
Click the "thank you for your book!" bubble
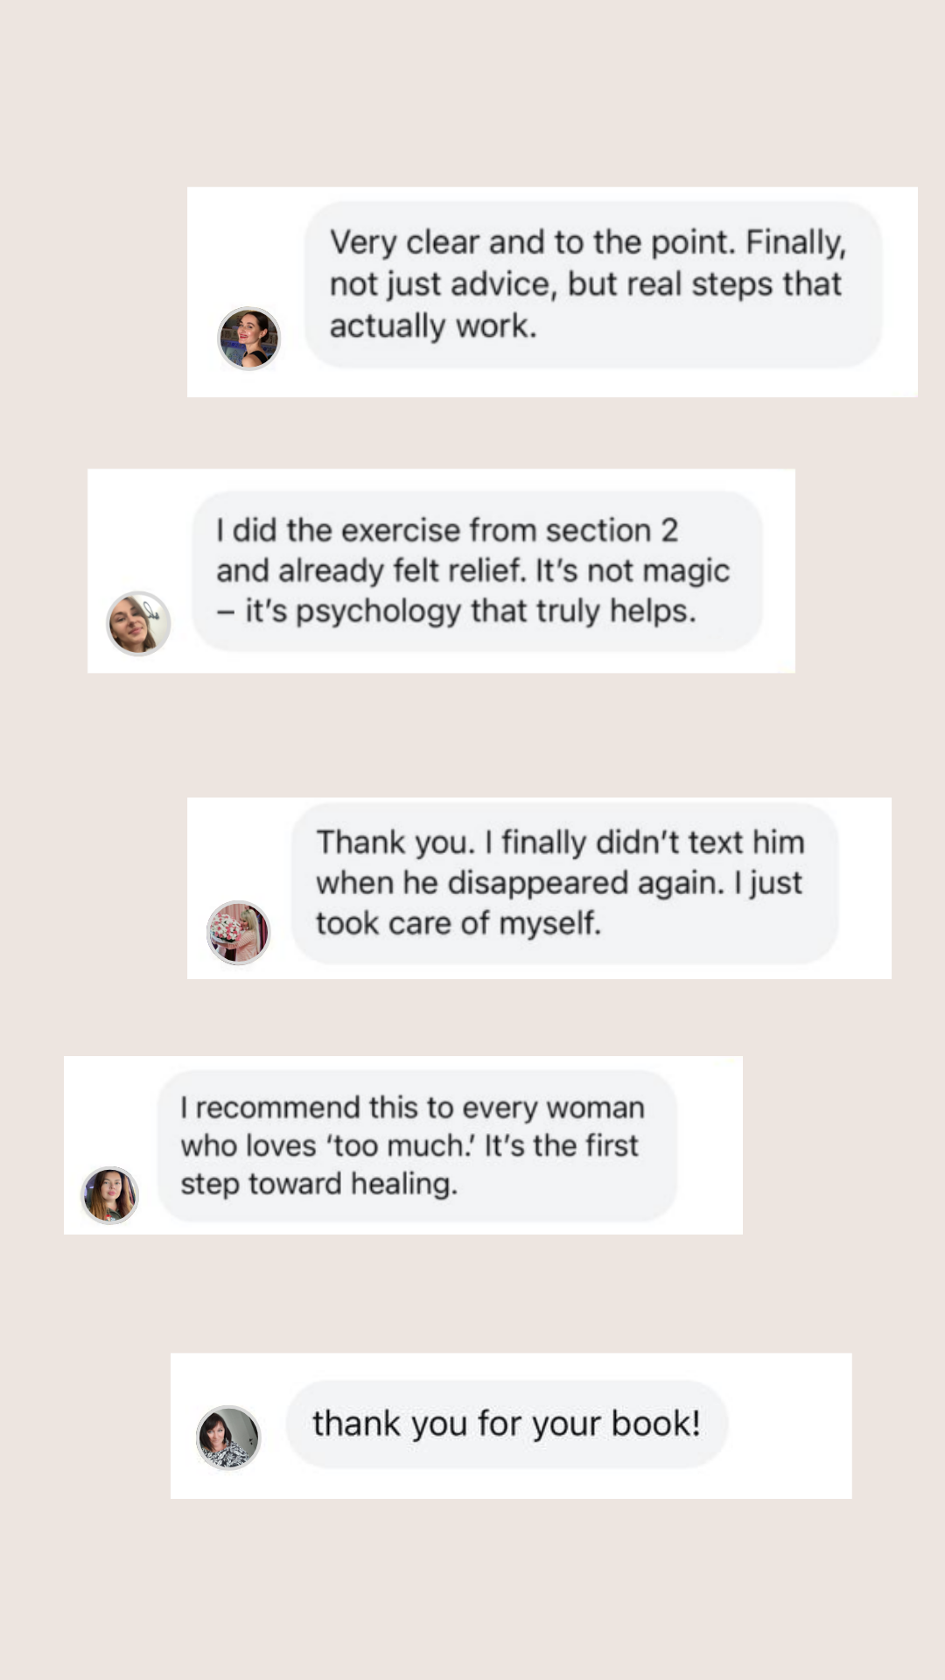pyautogui.click(x=506, y=1424)
